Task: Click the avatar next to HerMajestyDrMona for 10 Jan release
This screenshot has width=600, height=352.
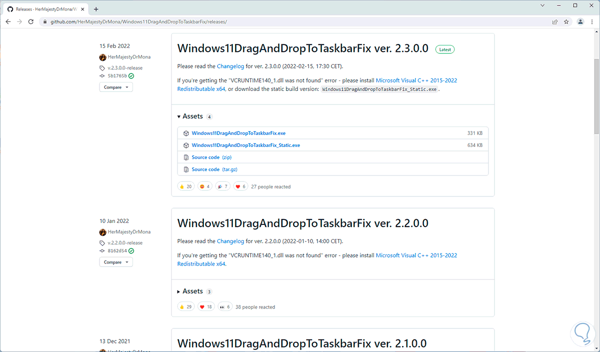Action: pyautogui.click(x=103, y=232)
